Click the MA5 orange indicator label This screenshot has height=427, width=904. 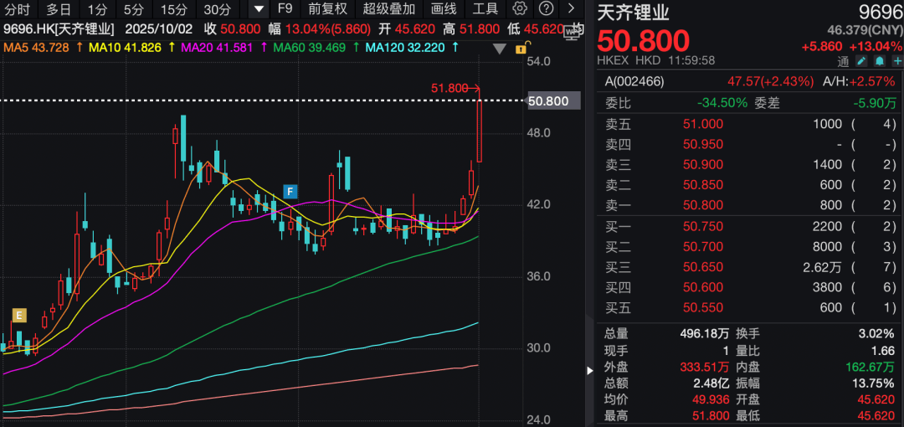coord(36,47)
